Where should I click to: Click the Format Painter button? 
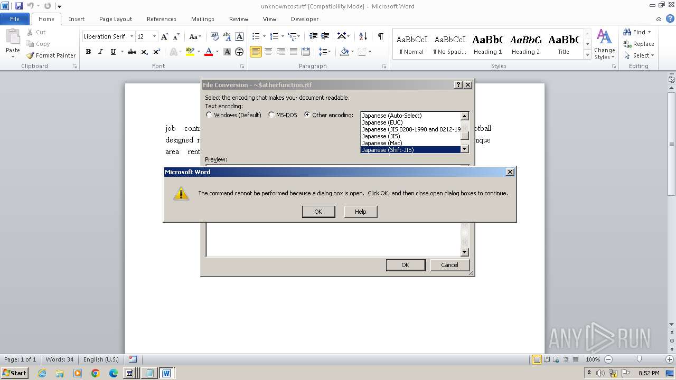click(51, 55)
